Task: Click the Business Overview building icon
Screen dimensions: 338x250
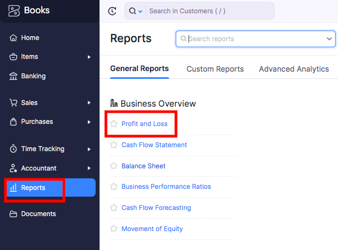Action: 114,103
